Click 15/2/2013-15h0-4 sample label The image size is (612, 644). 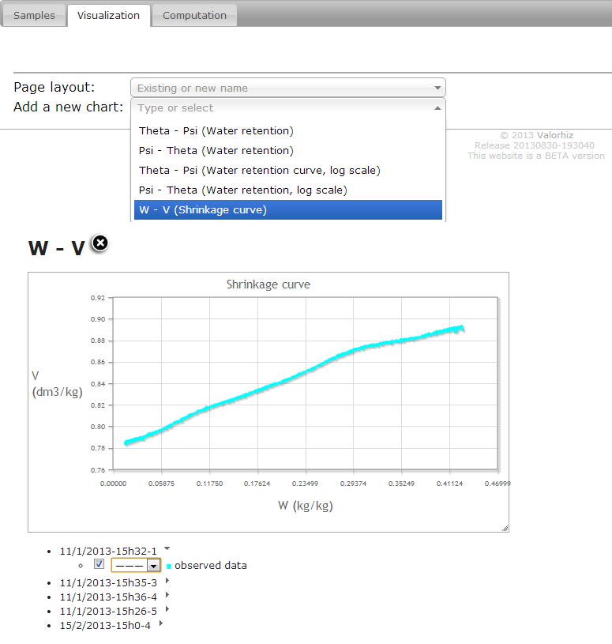click(x=105, y=626)
